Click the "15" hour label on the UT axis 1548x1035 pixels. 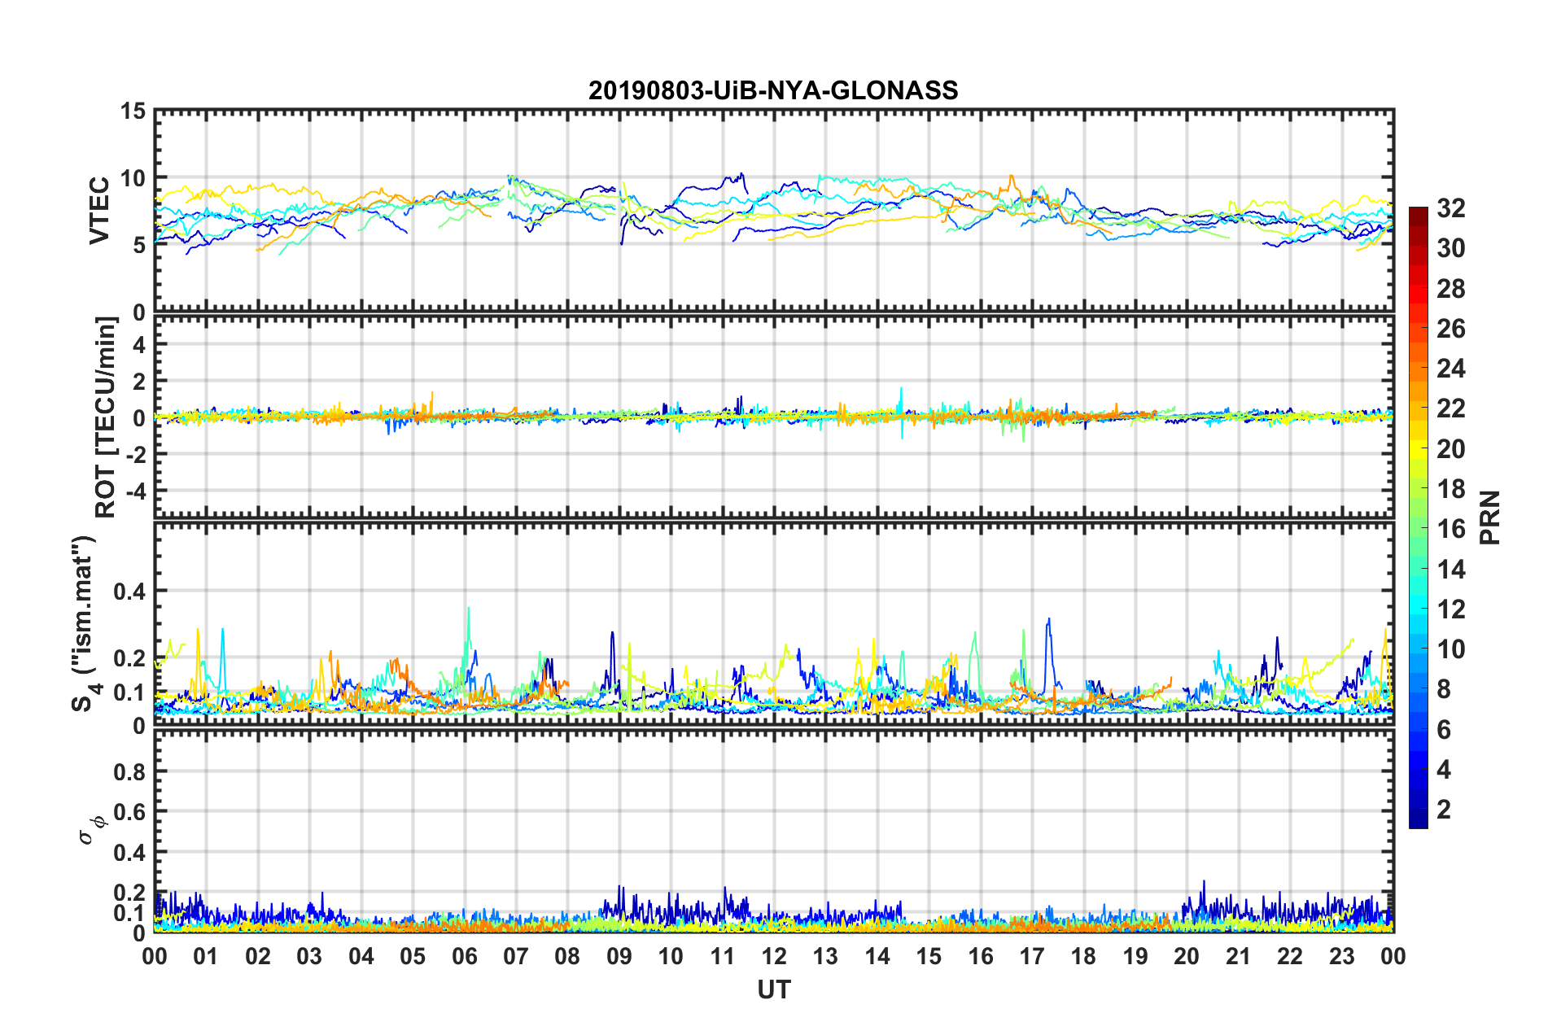click(929, 956)
